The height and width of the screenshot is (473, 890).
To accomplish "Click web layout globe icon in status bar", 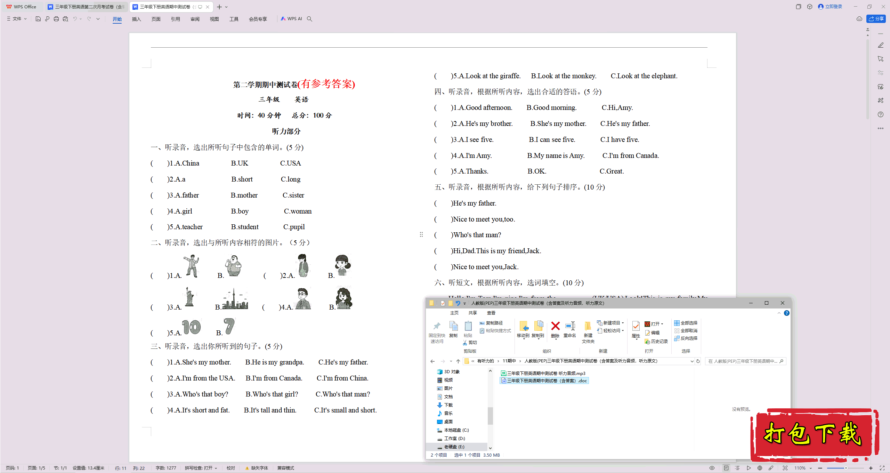I will point(760,468).
